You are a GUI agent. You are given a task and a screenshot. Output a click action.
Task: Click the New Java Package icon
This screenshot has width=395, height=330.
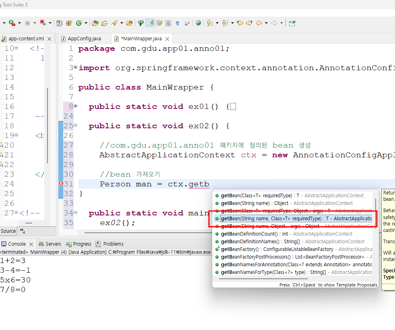(69, 23)
